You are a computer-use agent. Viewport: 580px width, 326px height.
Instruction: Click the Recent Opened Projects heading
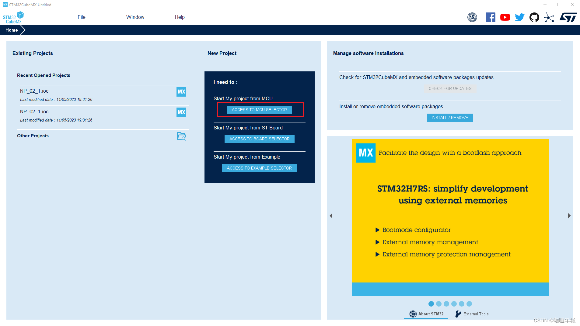[x=44, y=75]
